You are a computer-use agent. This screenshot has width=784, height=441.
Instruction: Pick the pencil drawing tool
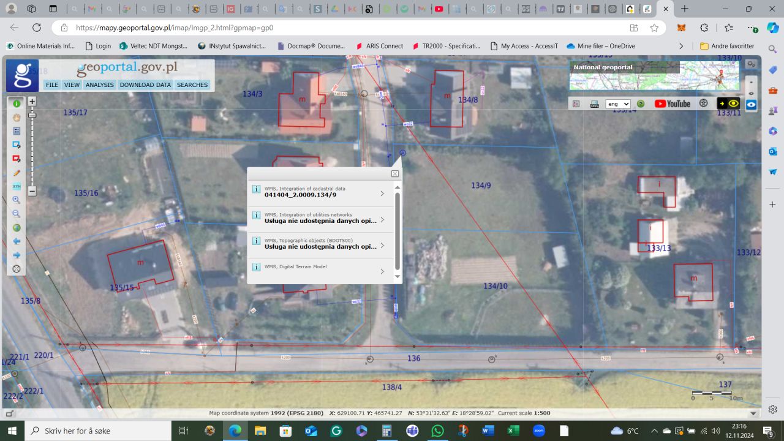point(17,173)
